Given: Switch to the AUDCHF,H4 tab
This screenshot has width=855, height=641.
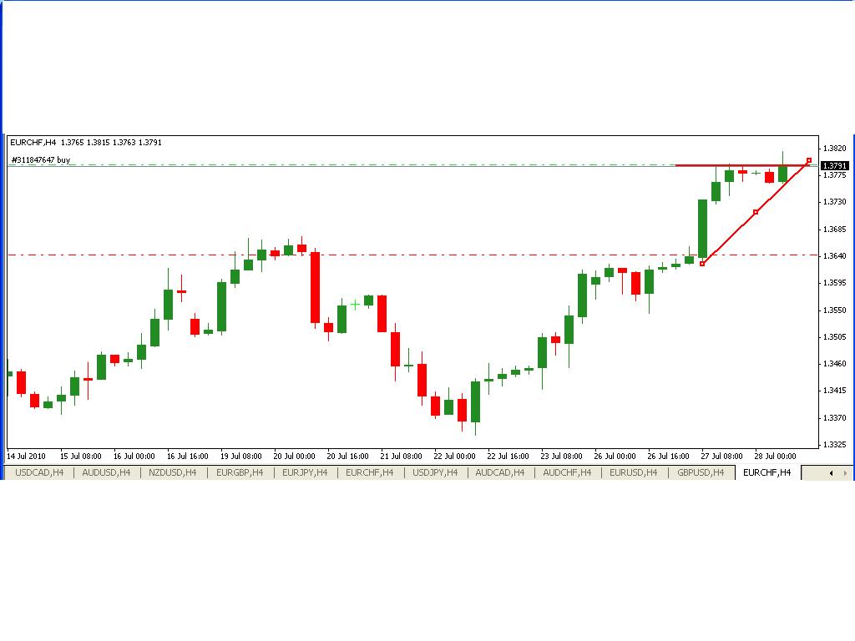Looking at the screenshot, I should coord(567,473).
